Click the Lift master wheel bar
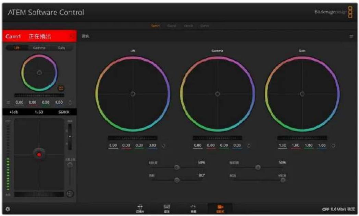The image size is (359, 216). tap(133, 138)
